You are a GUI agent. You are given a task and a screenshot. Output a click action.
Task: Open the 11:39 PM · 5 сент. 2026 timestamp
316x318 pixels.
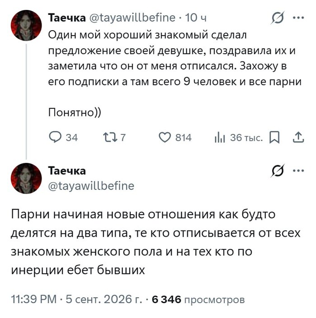click(76, 299)
